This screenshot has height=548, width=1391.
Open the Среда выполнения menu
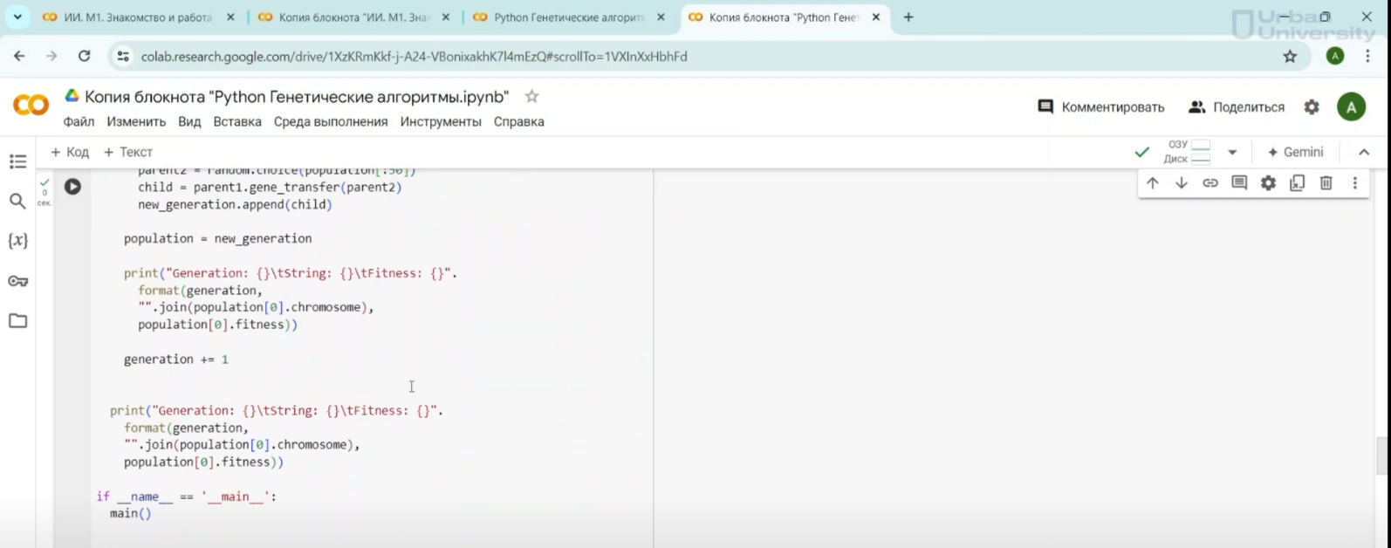(330, 122)
